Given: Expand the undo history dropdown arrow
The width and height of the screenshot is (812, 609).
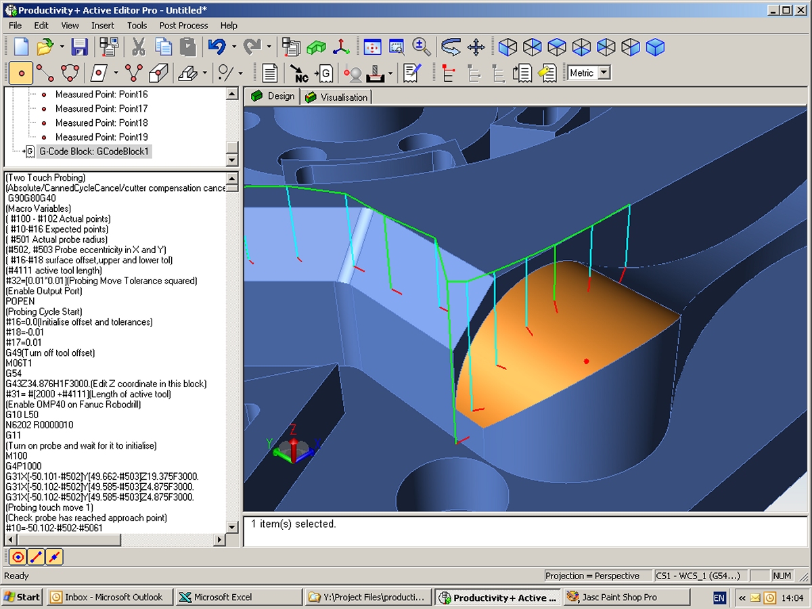Looking at the screenshot, I should pyautogui.click(x=234, y=47).
